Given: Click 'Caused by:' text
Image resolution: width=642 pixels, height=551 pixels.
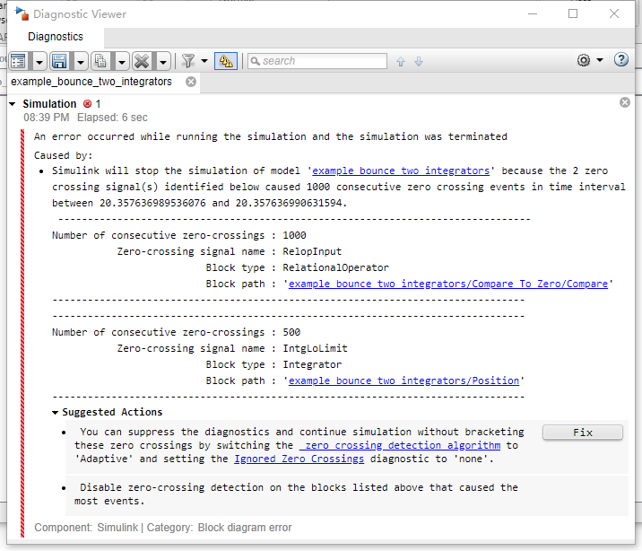Looking at the screenshot, I should click(63, 155).
